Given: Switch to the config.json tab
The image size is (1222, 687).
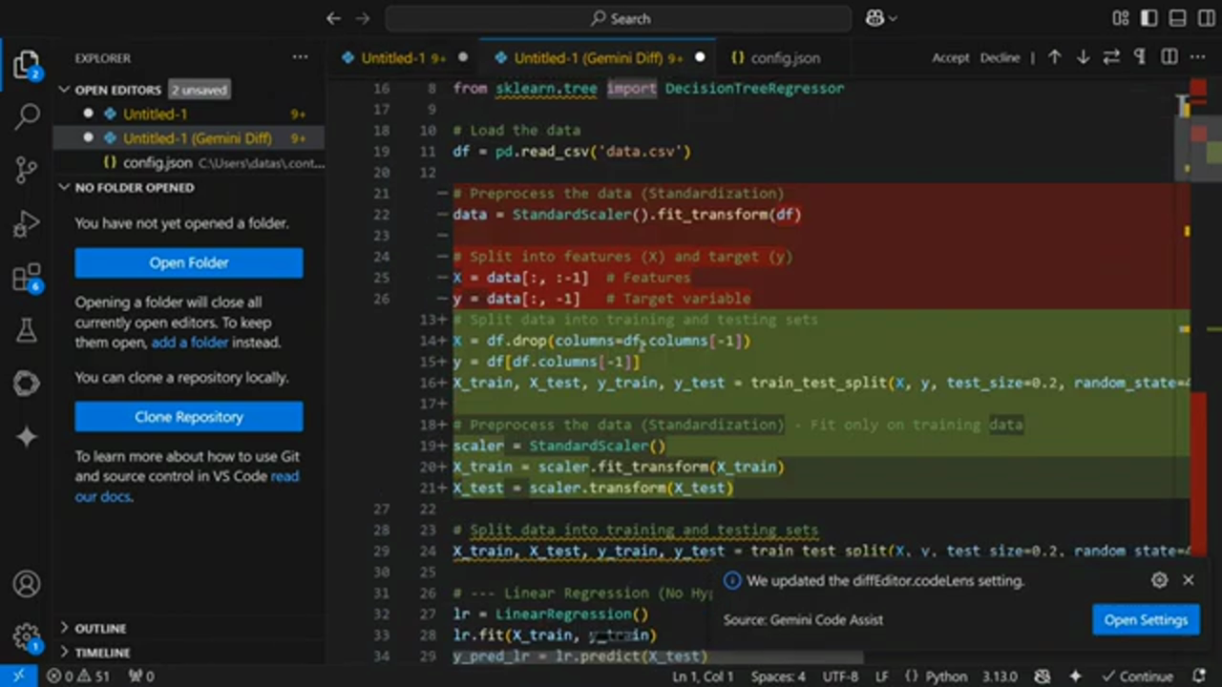Looking at the screenshot, I should click(785, 57).
